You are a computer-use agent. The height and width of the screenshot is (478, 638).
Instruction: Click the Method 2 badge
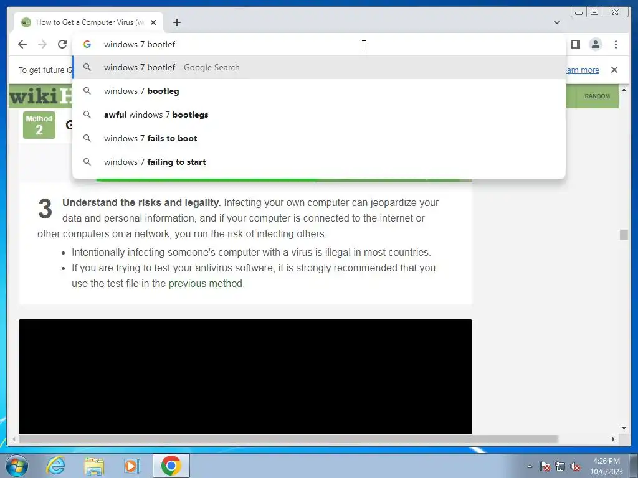click(39, 125)
